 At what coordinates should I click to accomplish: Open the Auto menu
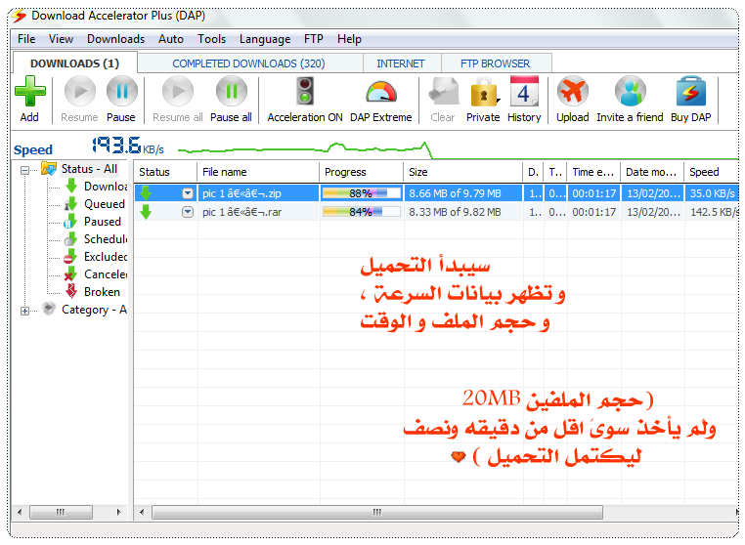click(171, 39)
